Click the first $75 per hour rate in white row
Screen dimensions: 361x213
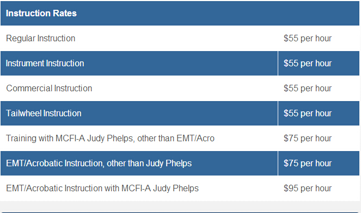[308, 139]
